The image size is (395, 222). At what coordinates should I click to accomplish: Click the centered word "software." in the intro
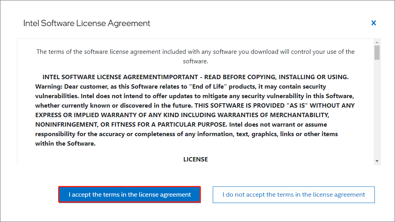(x=195, y=61)
